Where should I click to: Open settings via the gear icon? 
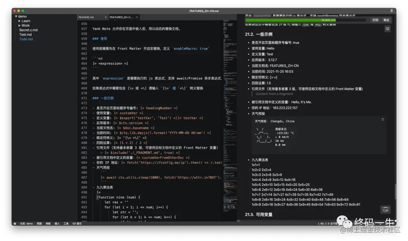15,224
